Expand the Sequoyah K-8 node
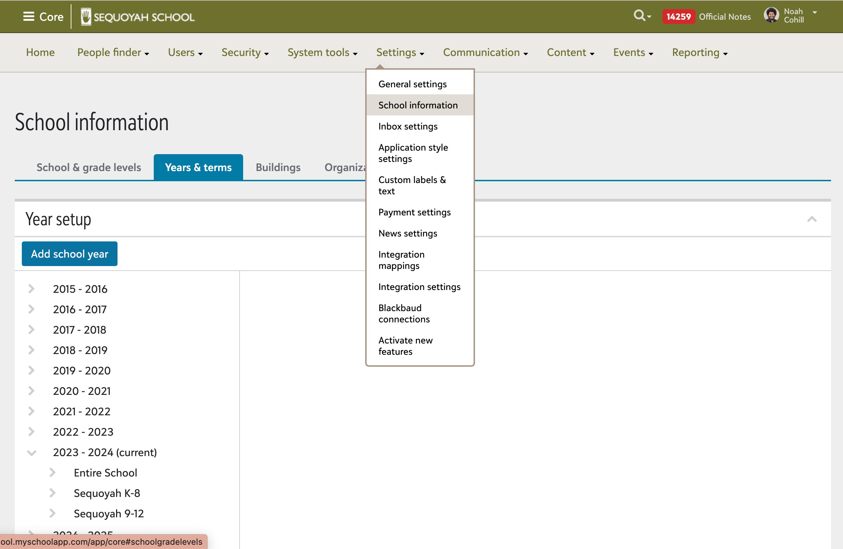The width and height of the screenshot is (843, 549). (x=52, y=493)
